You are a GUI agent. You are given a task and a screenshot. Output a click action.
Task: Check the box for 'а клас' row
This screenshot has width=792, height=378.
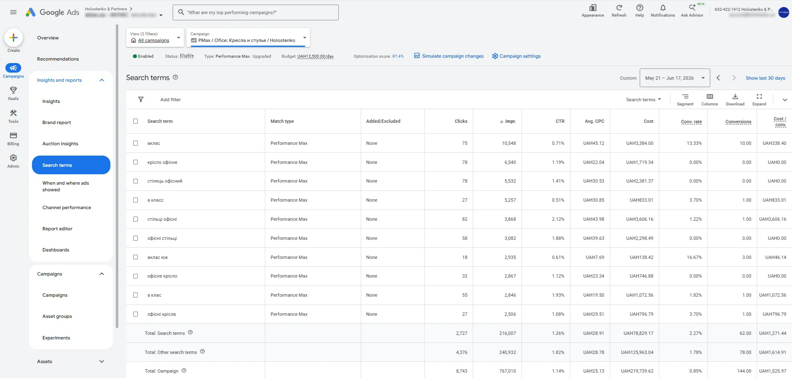pyautogui.click(x=135, y=295)
